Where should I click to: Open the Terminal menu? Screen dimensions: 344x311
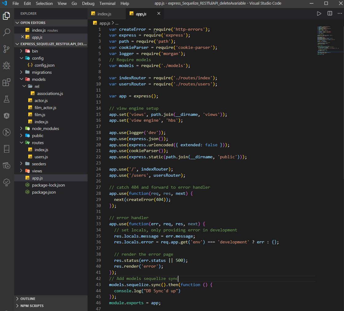click(x=107, y=3)
